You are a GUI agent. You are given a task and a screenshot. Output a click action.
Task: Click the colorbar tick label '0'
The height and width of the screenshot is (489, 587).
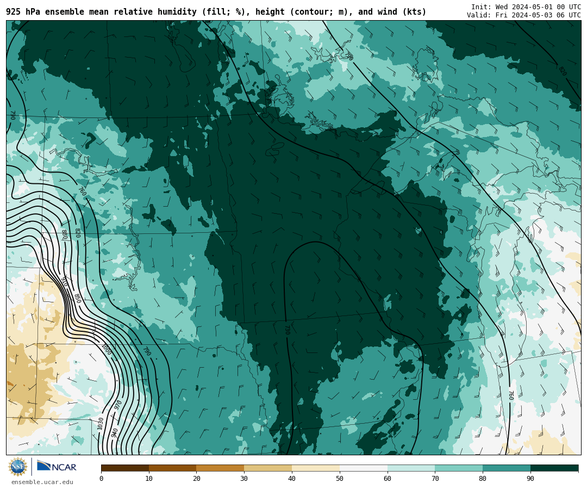click(x=102, y=479)
